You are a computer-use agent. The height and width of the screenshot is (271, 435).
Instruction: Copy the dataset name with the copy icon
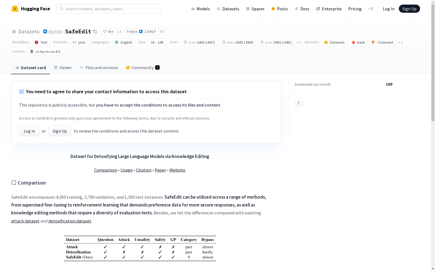tap(95, 31)
